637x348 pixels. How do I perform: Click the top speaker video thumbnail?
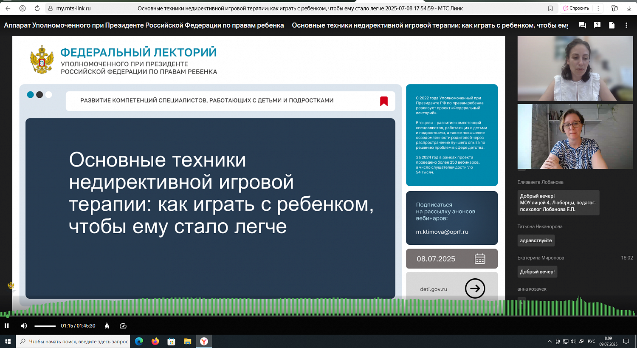(x=575, y=68)
